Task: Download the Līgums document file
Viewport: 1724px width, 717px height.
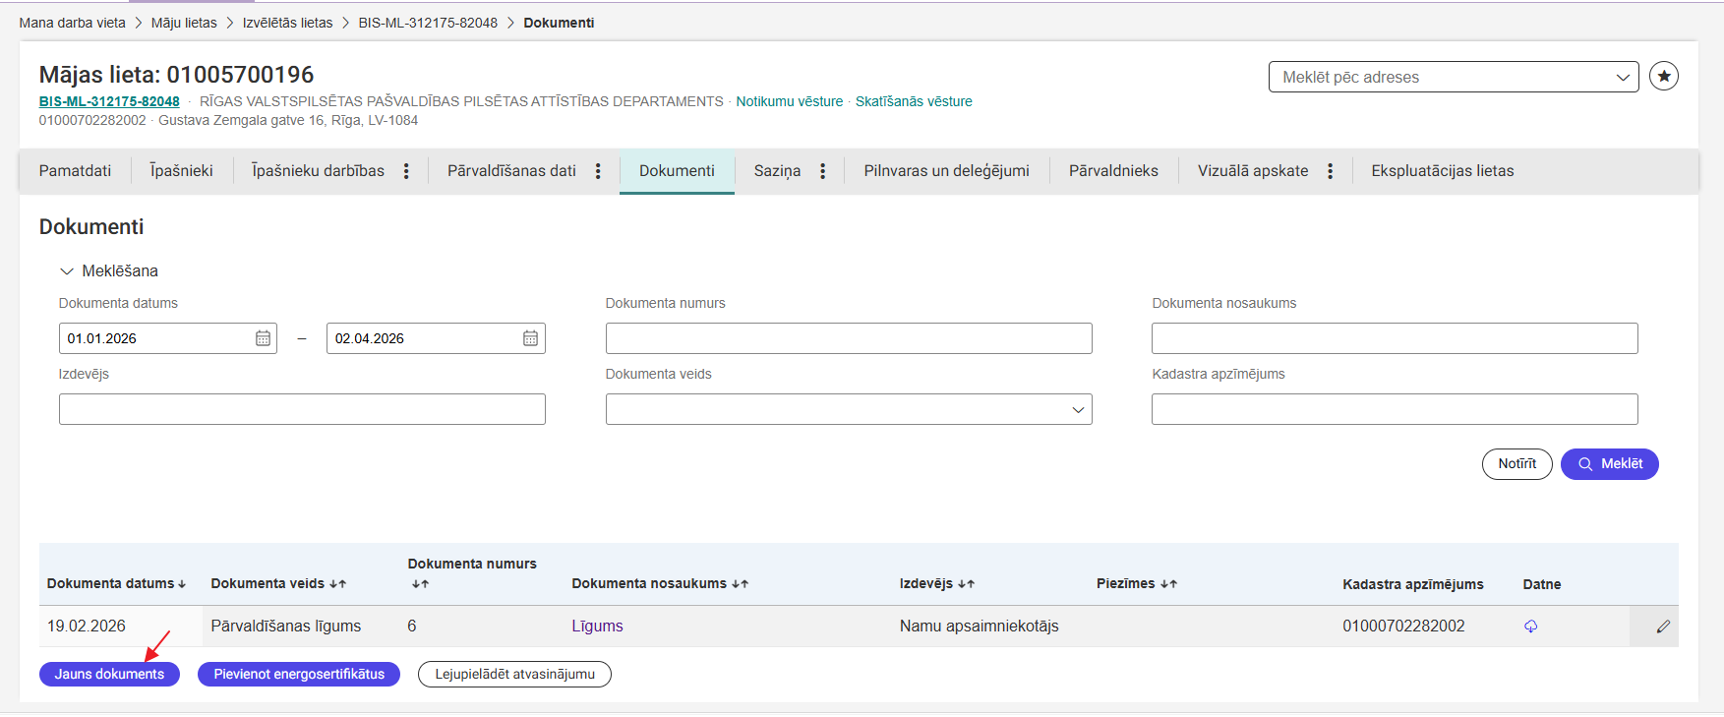Action: (x=1530, y=627)
